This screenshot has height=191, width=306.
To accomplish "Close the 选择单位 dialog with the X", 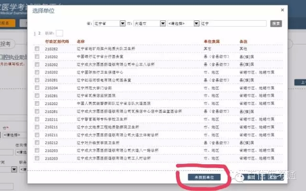I will 282,9.
